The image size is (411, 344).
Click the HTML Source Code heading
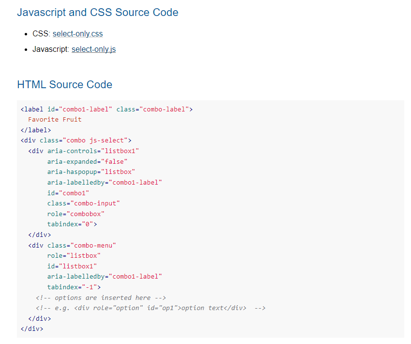64,84
